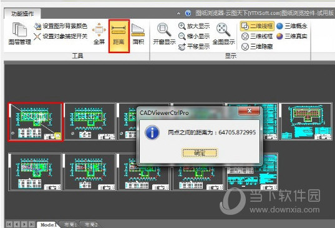This screenshot has width=335, height=228.
Task: Click the blue info icon in dialog
Action: (x=152, y=132)
